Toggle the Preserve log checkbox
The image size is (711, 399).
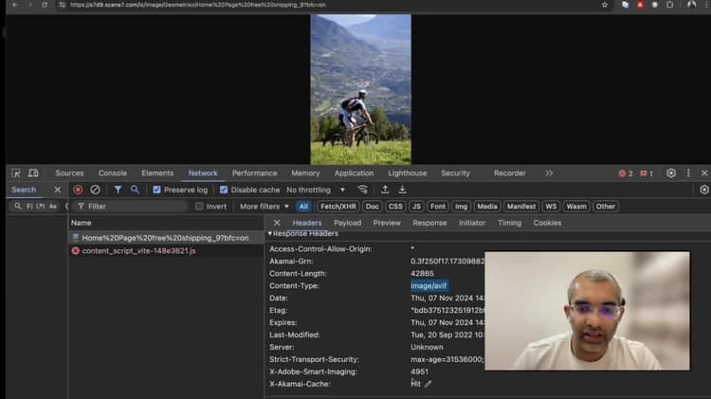tap(157, 190)
